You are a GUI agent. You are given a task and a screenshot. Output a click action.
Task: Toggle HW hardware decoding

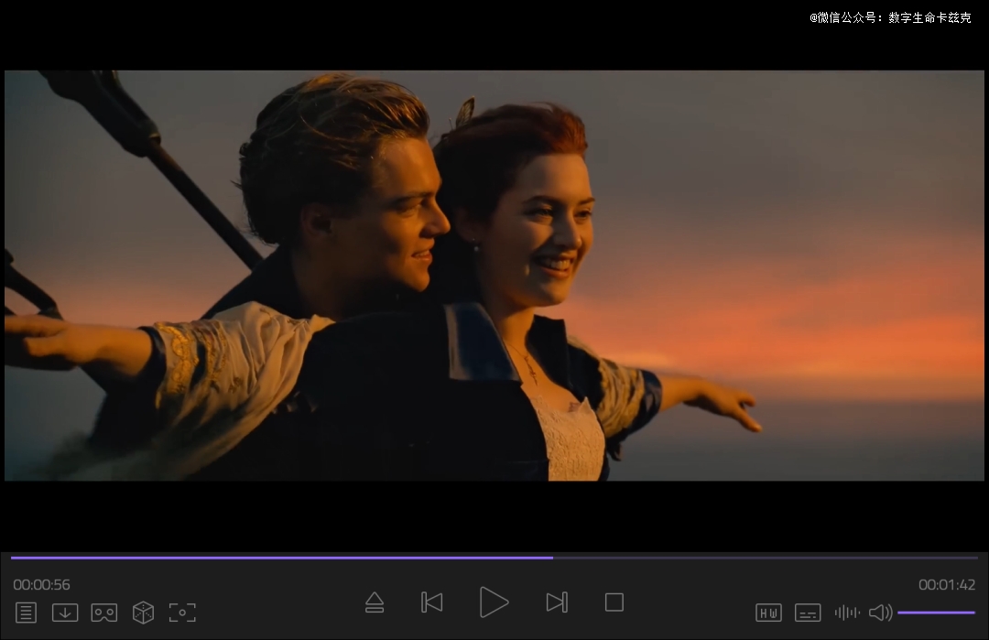coord(768,613)
